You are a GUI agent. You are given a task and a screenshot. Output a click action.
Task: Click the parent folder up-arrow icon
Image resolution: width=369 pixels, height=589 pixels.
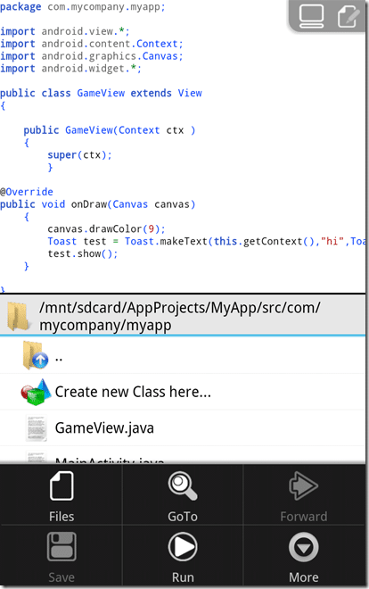[36, 355]
